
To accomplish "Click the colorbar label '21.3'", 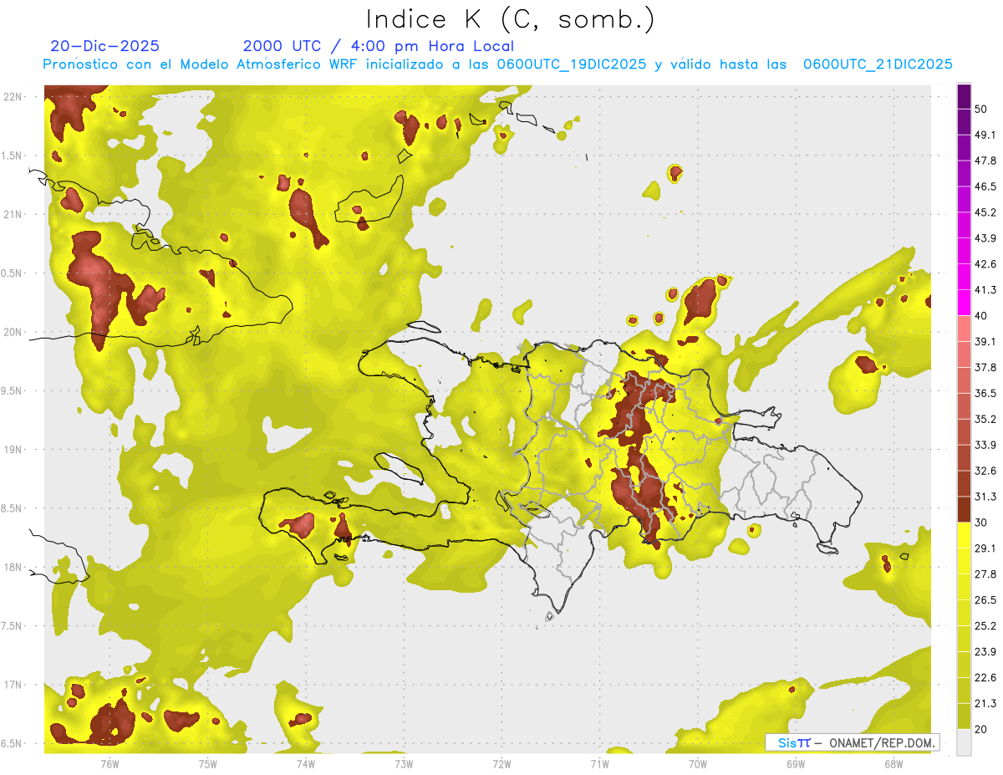I will (985, 704).
